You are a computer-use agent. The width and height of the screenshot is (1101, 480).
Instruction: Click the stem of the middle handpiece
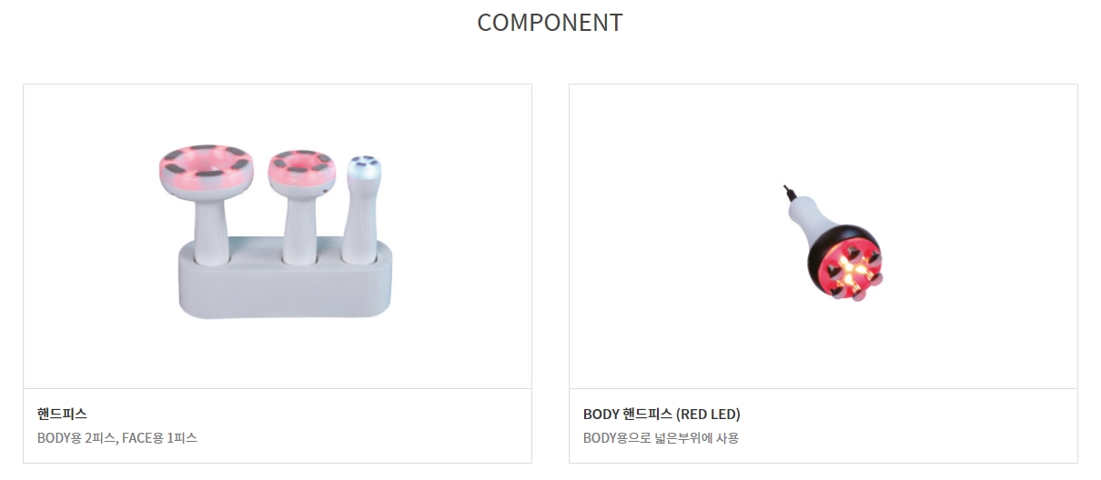[299, 228]
